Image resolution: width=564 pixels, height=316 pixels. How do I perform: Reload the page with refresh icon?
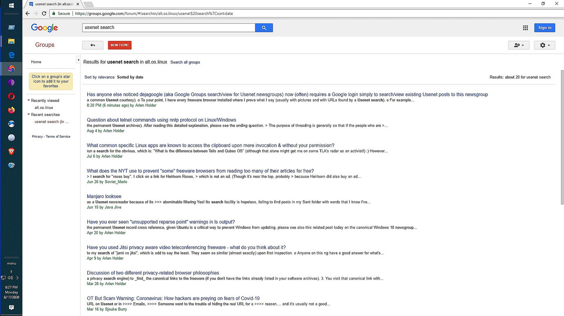(x=44, y=13)
